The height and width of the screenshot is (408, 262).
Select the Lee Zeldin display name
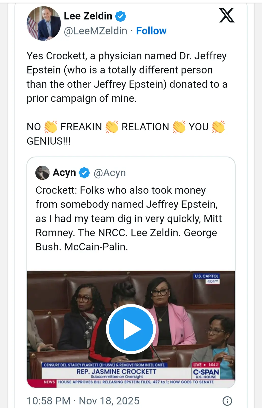(88, 16)
